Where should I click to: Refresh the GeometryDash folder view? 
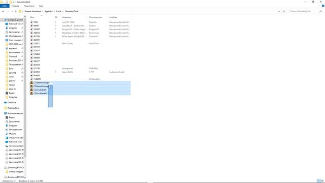point(284,11)
